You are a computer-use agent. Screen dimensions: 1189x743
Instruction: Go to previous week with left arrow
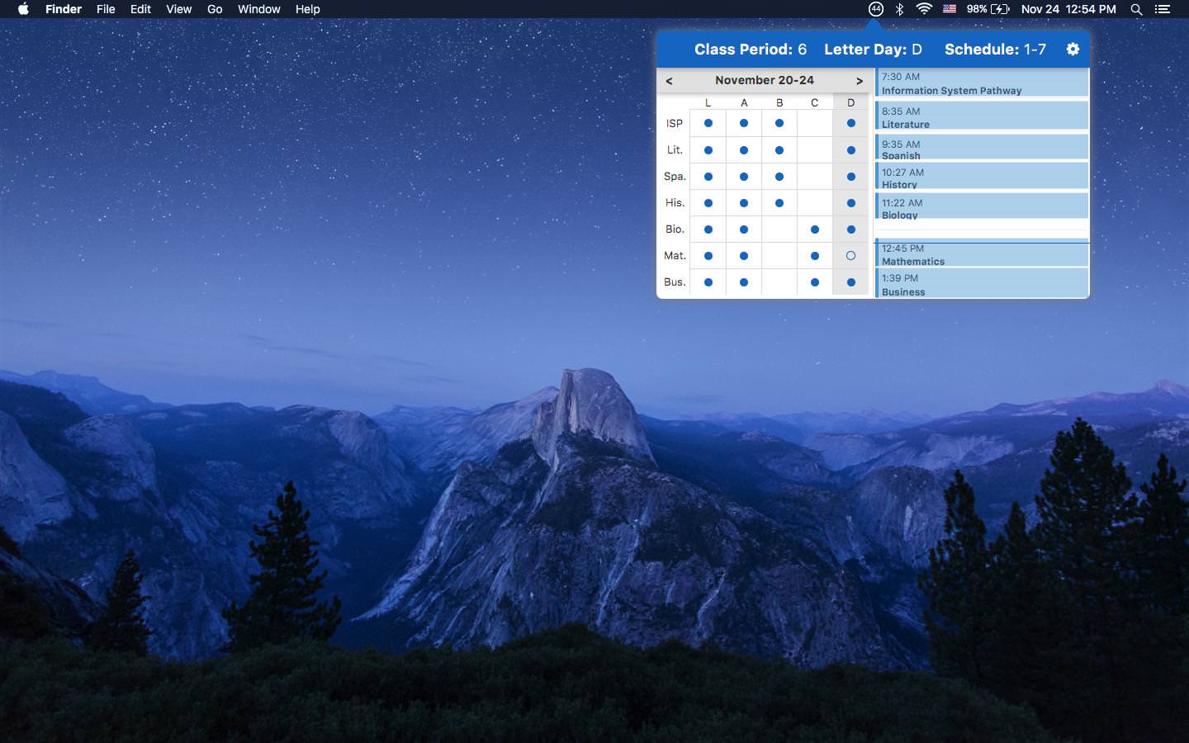(x=669, y=81)
